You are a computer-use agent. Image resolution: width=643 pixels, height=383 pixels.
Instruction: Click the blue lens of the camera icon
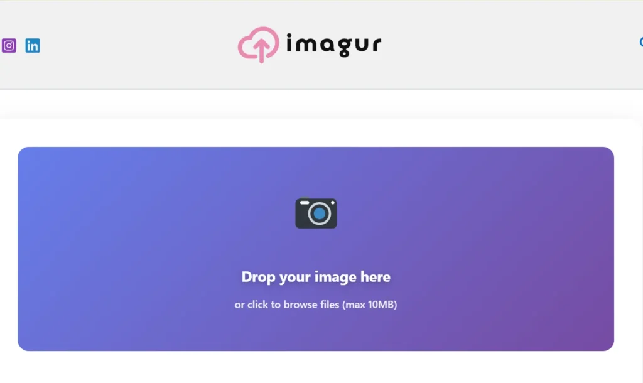tap(320, 213)
